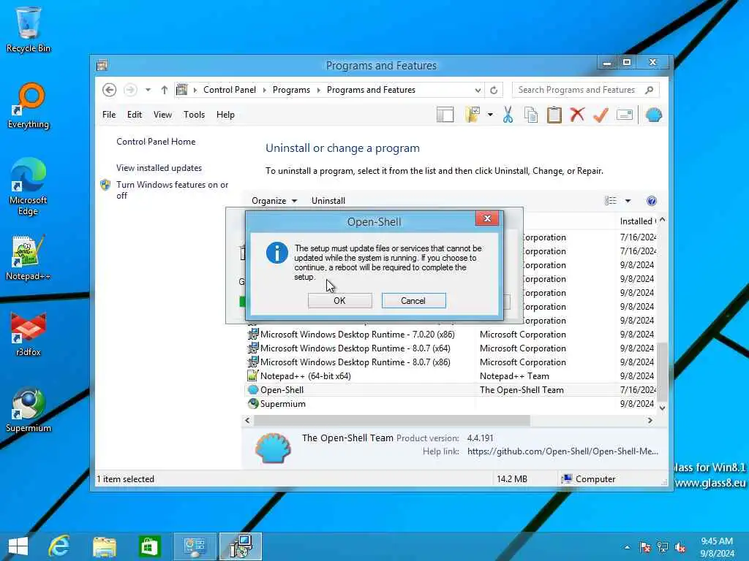Select Microsoft Windows Desktop Runtime 8.0.7 (x64)
The width and height of the screenshot is (749, 561).
(355, 348)
